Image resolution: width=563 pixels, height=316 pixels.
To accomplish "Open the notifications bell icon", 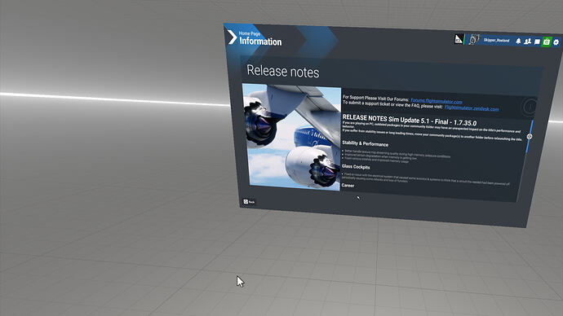I will tap(518, 42).
